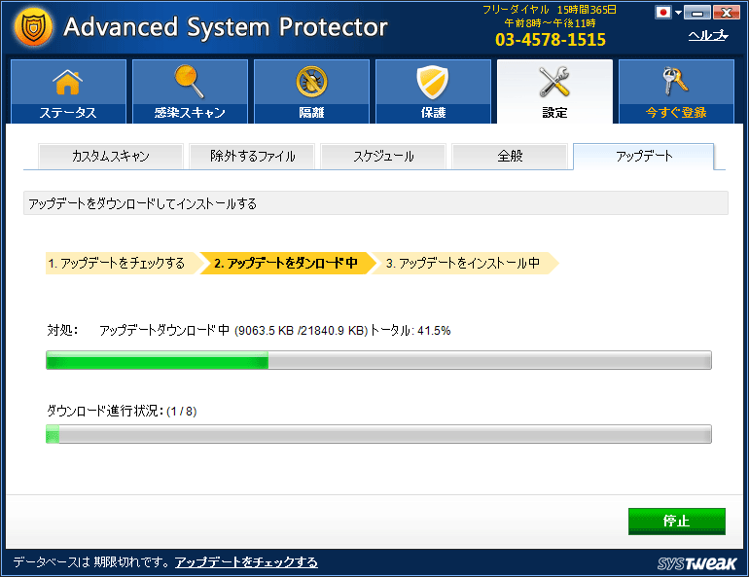Switch to the アップデート sub-tab

(x=644, y=157)
